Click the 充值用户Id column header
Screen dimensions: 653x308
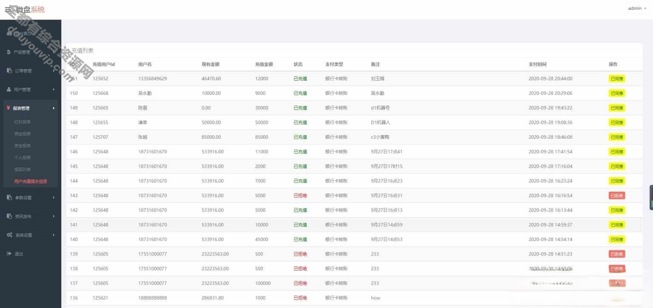pyautogui.click(x=104, y=64)
